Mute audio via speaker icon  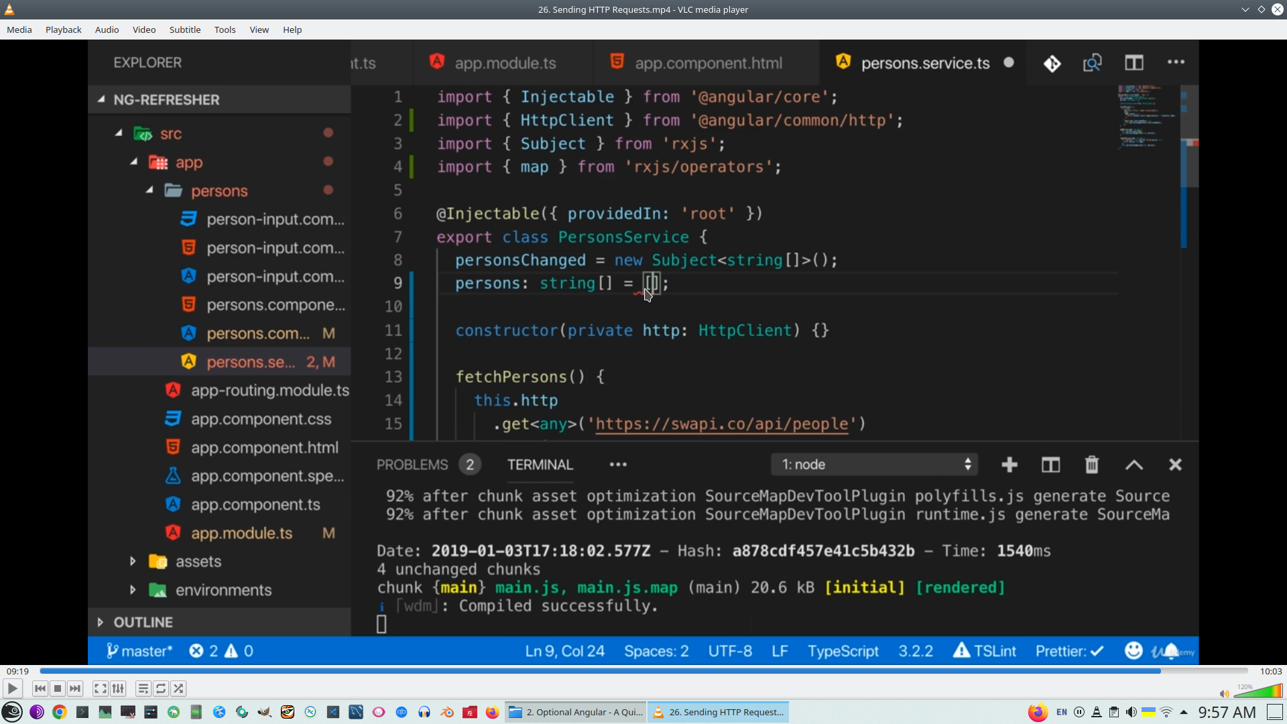coord(1224,694)
